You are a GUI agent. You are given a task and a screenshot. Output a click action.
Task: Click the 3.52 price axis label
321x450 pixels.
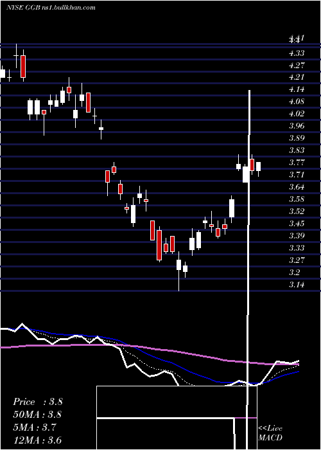pos(297,212)
